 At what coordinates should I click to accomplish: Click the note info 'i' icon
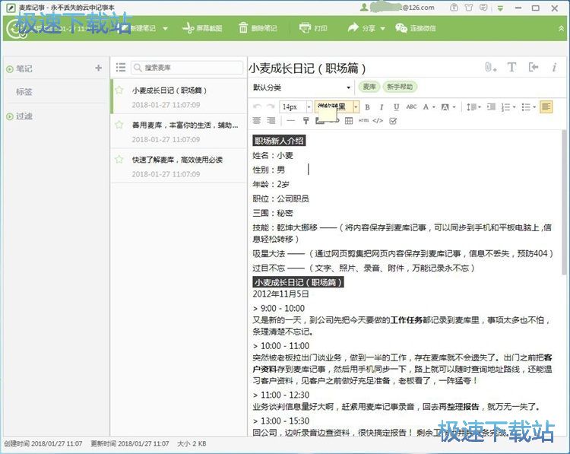[555, 68]
